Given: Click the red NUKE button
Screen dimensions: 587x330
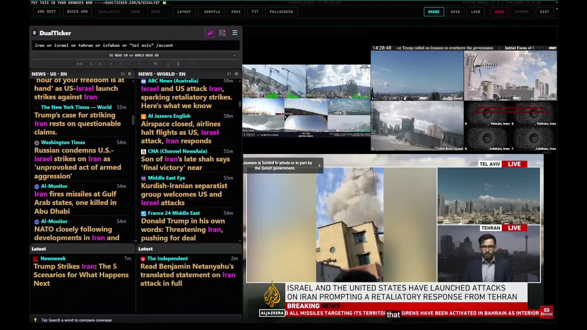Looking at the screenshot, I should point(499,11).
